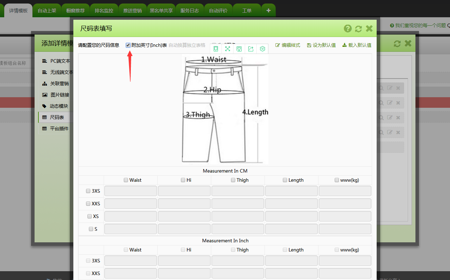450x280 pixels.
Task: Click the Measurement In CM heading
Action: click(x=225, y=171)
